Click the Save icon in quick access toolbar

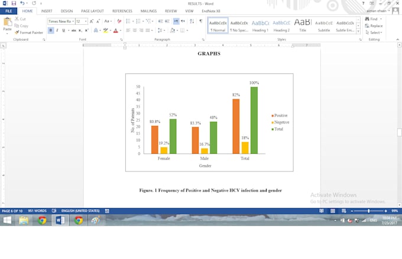[13, 4]
